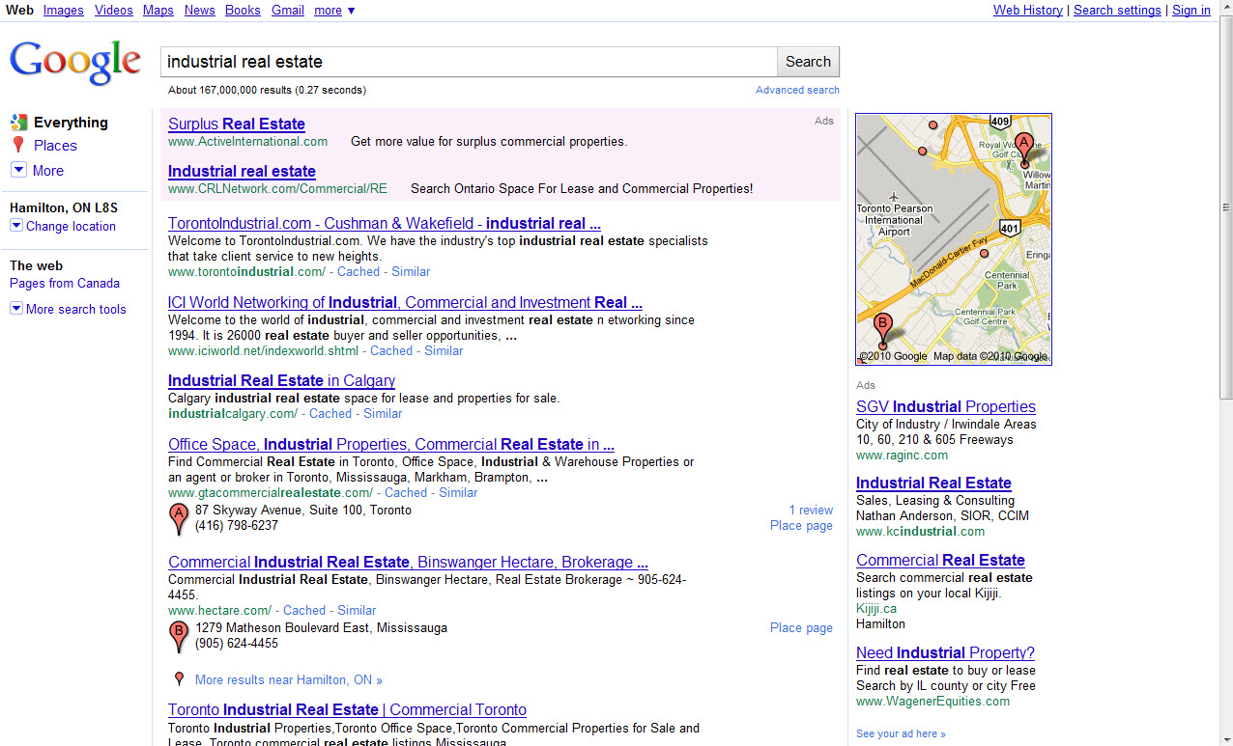
Task: Open Industrial Real Estate in Calgary result
Action: tap(281, 380)
